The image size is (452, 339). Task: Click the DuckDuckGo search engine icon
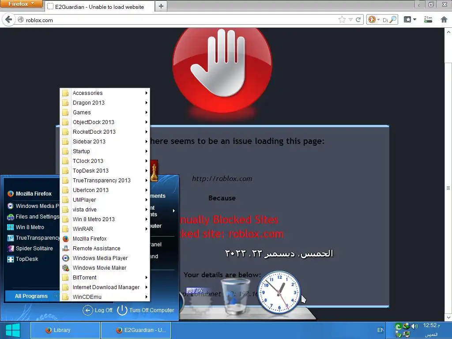click(x=372, y=19)
